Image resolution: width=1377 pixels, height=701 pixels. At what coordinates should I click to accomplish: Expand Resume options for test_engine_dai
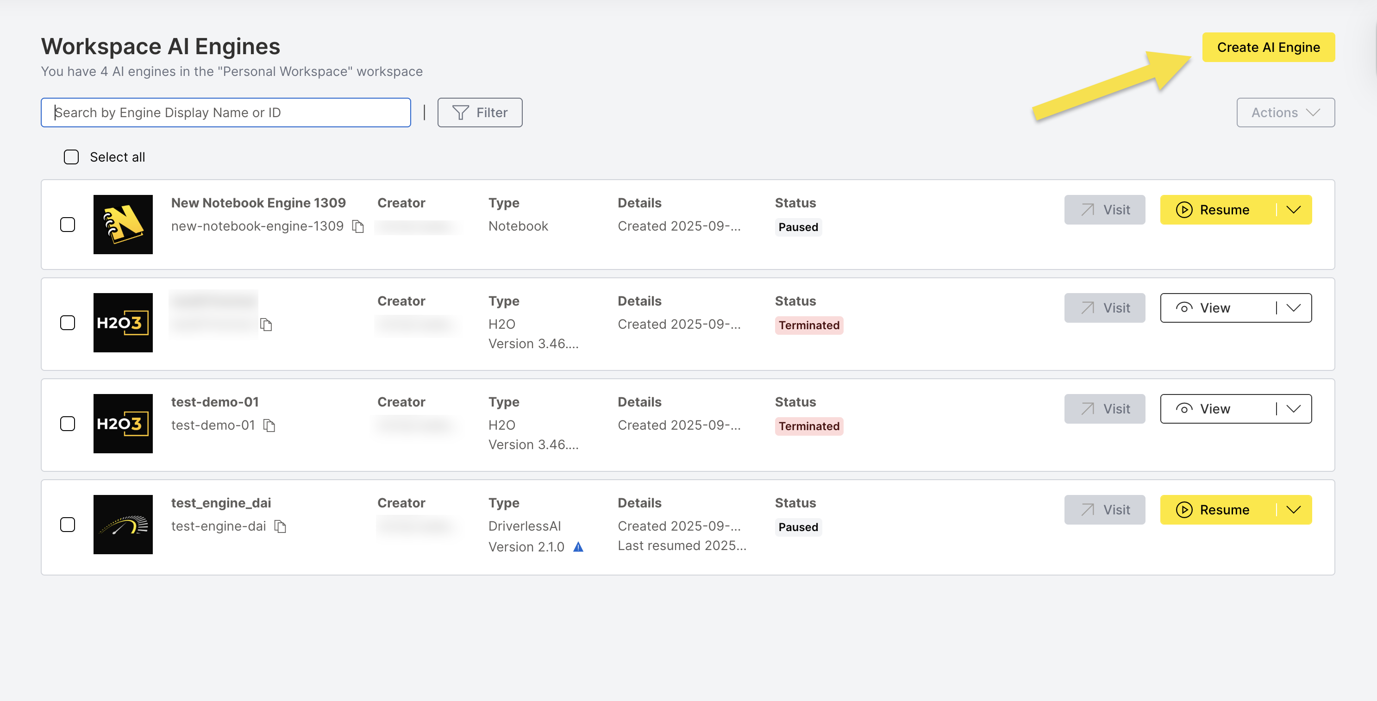pyautogui.click(x=1294, y=510)
